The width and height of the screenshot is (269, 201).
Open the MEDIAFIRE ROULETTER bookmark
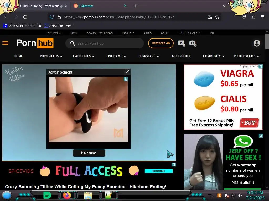tap(22, 26)
